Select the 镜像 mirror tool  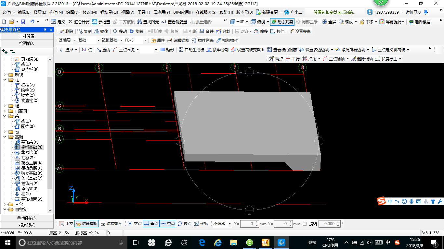(x=101, y=31)
